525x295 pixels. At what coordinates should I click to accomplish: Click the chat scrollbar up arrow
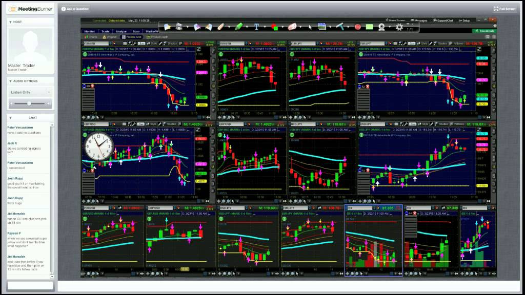pos(52,125)
